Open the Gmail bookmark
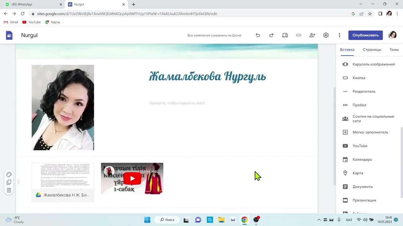Screen dimensions: 403x226 pyautogui.click(x=11, y=22)
